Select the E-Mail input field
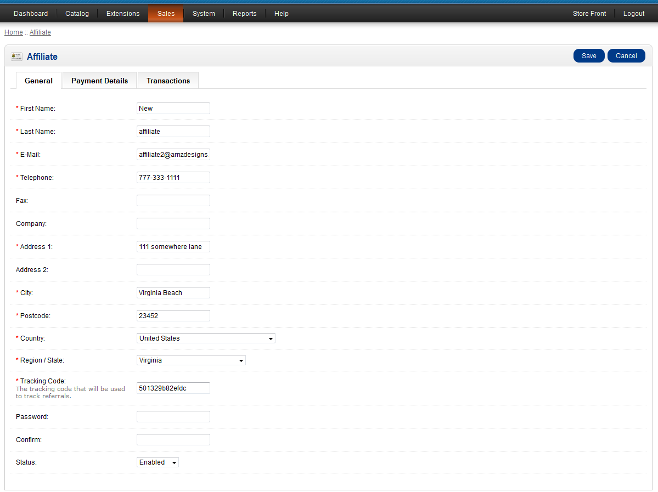Image resolution: width=658 pixels, height=492 pixels. click(x=173, y=155)
